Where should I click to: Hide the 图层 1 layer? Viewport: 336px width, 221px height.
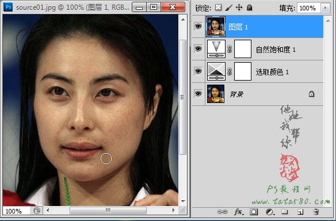198,26
